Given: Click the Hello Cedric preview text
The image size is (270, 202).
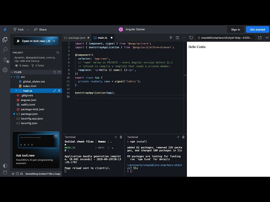Looking at the screenshot, I should click(197, 47).
